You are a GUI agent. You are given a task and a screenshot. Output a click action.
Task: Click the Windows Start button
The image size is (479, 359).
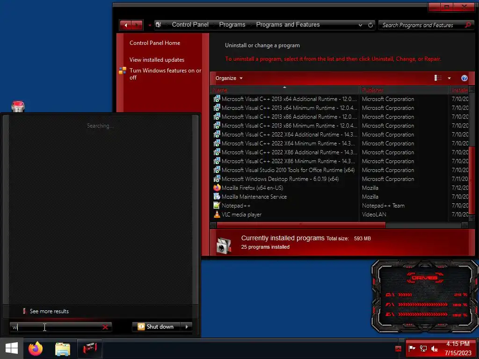pos(12,348)
